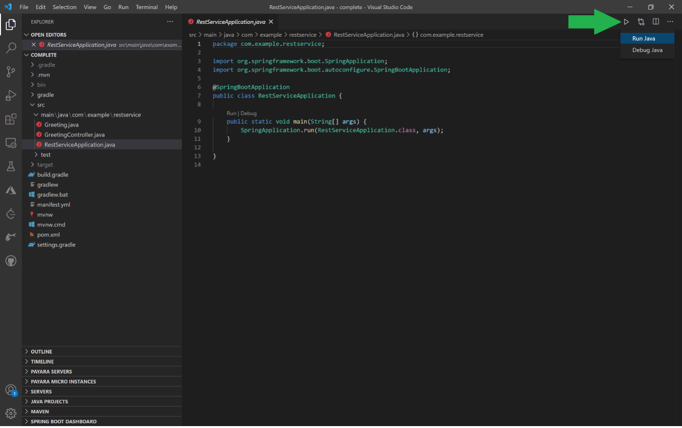The width and height of the screenshot is (682, 428).
Task: Click the restservice breadcrumb segment
Action: pos(302,35)
